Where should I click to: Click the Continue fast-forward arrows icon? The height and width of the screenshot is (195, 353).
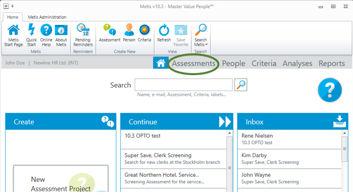(x=224, y=122)
